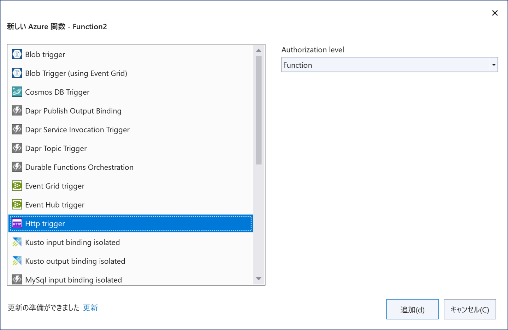Image resolution: width=508 pixels, height=330 pixels.
Task: Click the Durable Functions Orchestration icon
Action: click(17, 167)
